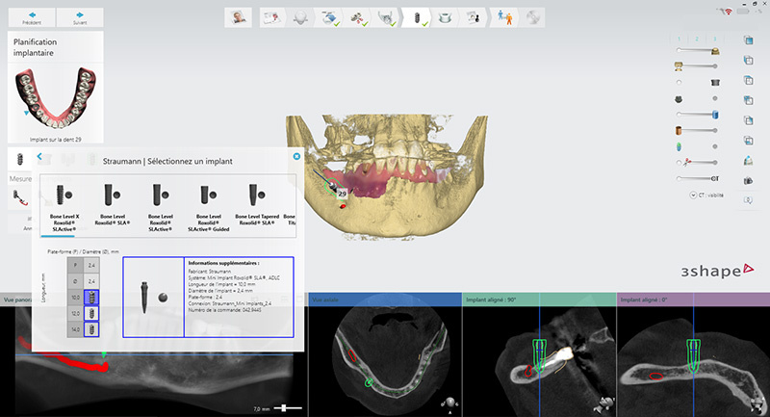
Task: Select Bone Level X Roxolid SLActive implant
Action: 64,208
